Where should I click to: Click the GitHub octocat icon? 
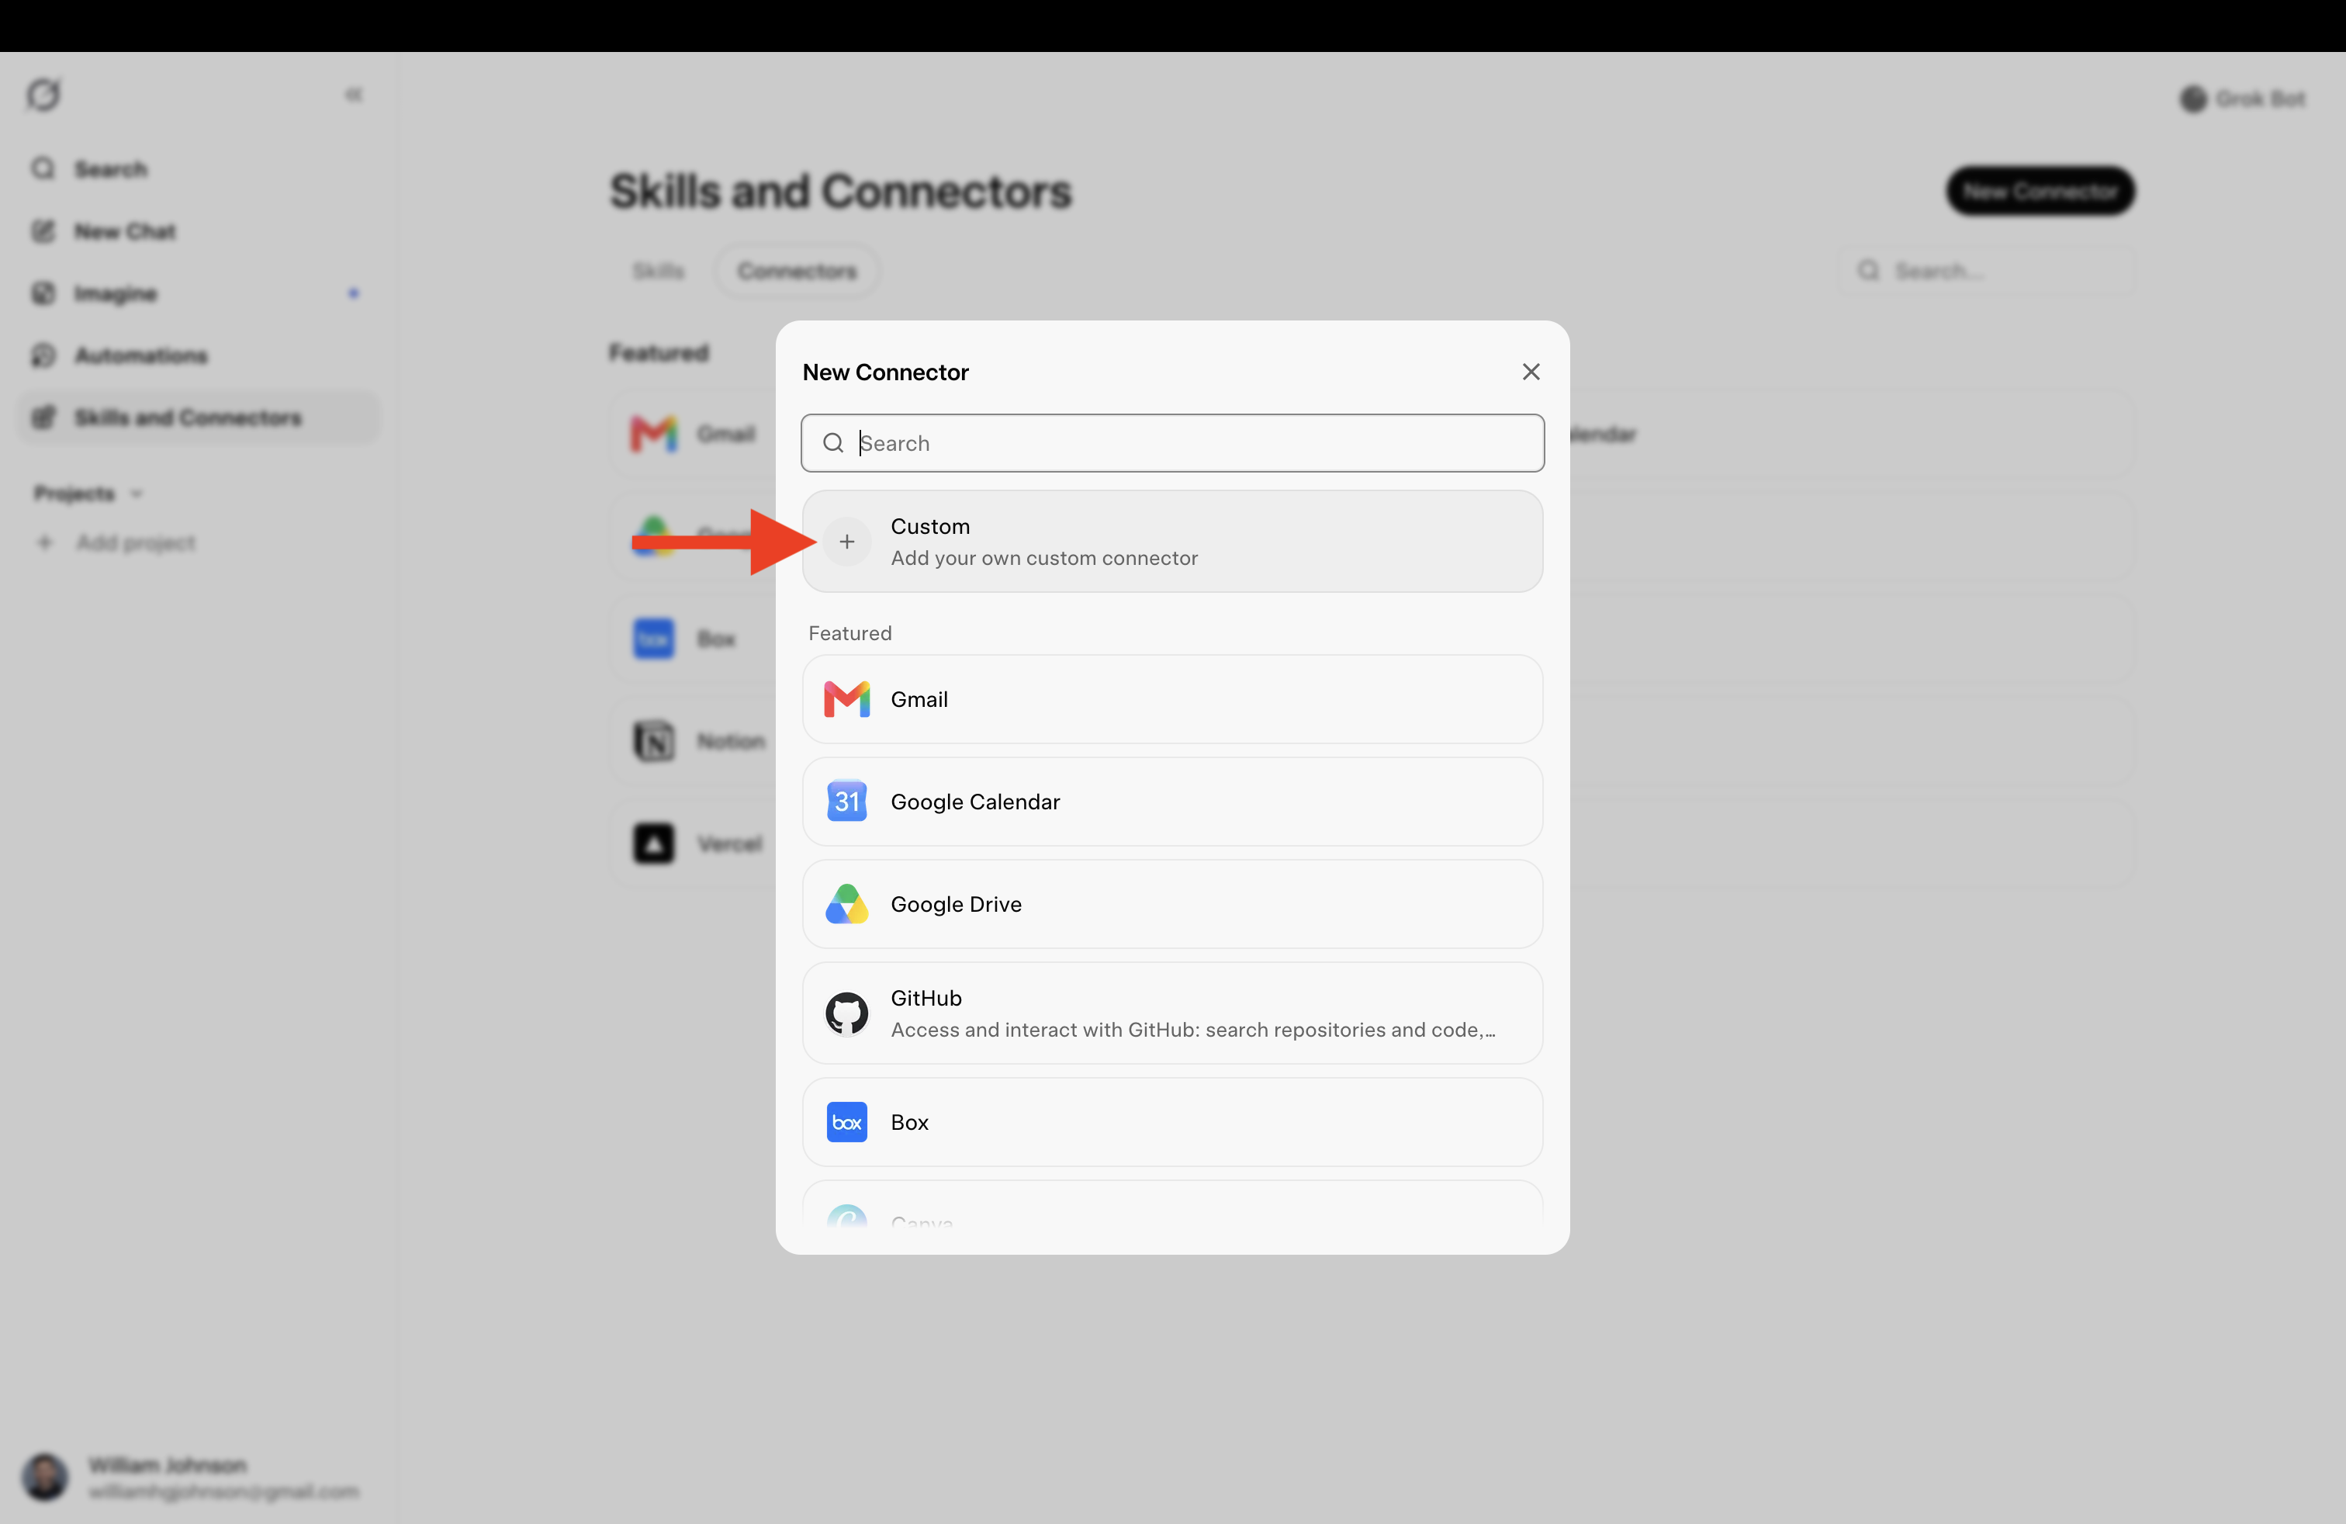coord(846,1013)
